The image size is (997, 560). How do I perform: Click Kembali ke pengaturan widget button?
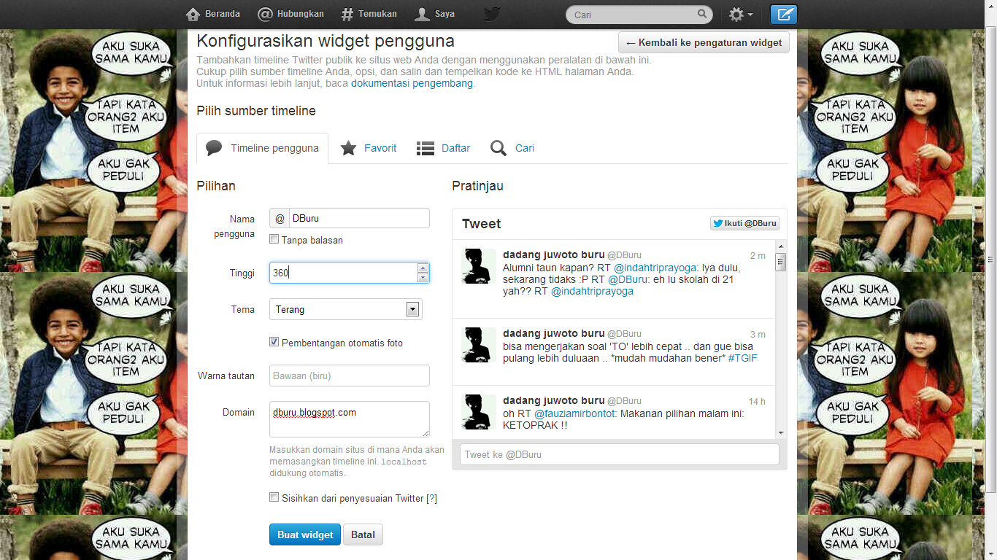pos(704,42)
